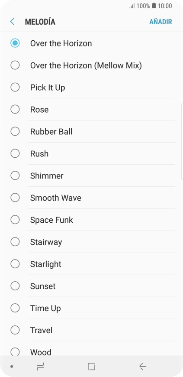Tap the 10:00 clock in status bar

point(165,6)
